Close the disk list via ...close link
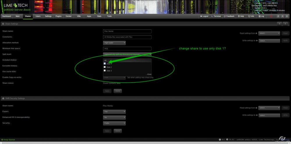 [x=148, y=74]
